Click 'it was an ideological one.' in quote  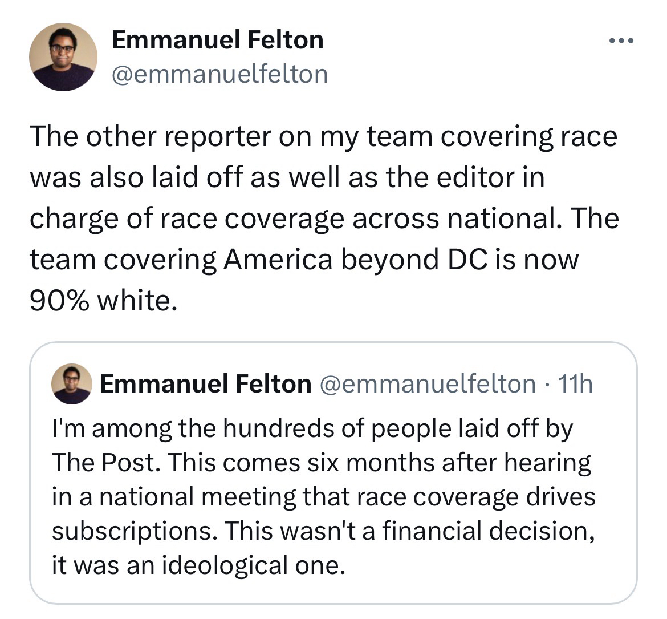pos(198,565)
